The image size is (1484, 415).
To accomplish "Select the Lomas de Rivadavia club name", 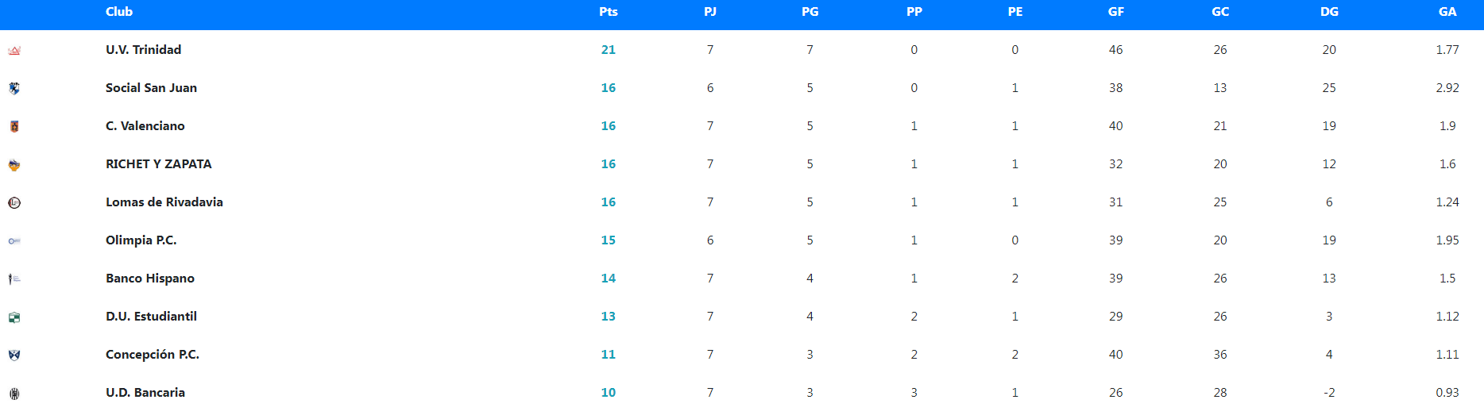I will (164, 202).
